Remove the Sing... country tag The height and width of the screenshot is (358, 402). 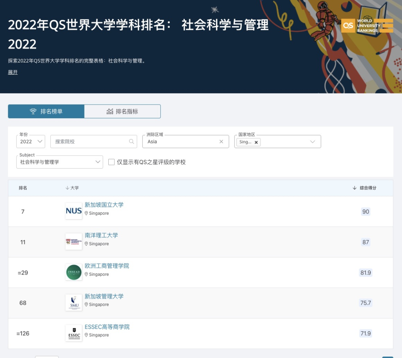click(256, 142)
